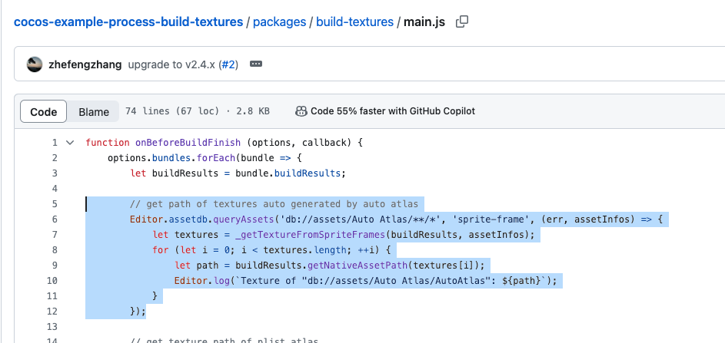Viewport: 725px width, 343px height.
Task: Open the cocos-example-process-build-textures repository link
Action: (128, 21)
